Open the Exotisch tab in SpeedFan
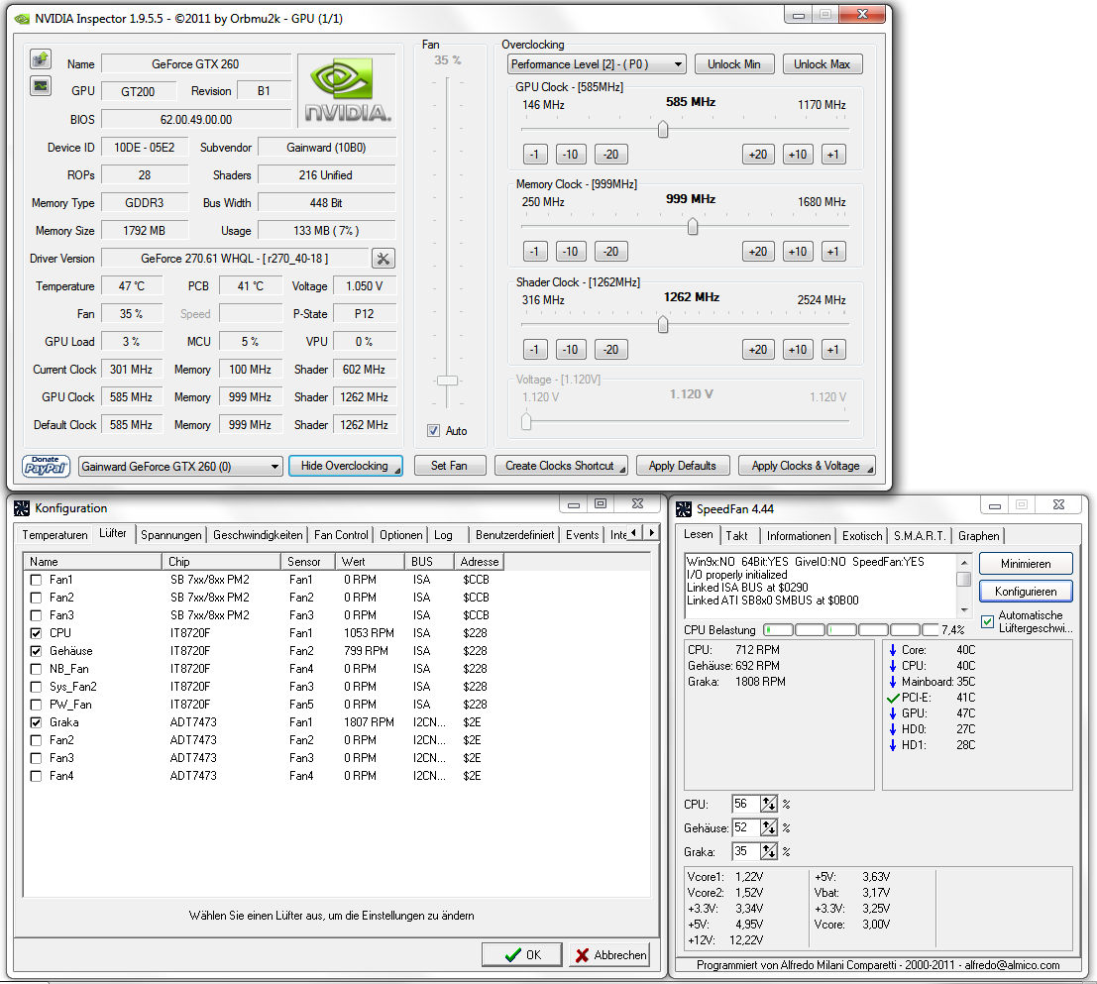This screenshot has width=1097, height=984. (862, 536)
